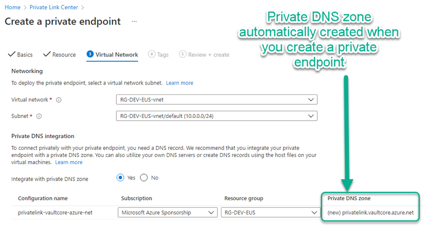The width and height of the screenshot is (424, 235).
Task: Click the new privatelink.vaultcore.azure.net zone entry
Action: 370,212
